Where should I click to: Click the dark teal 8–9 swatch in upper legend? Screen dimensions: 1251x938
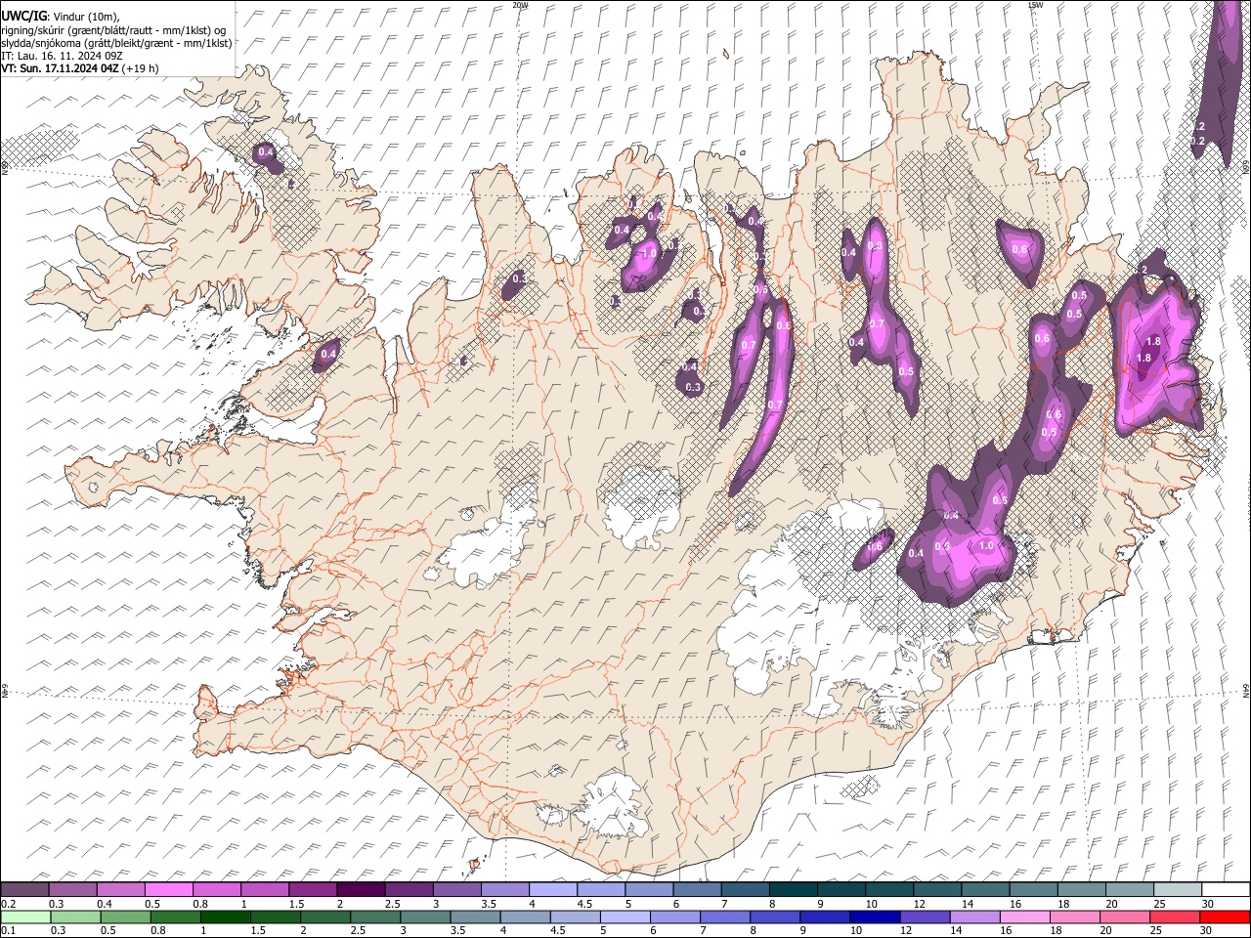pyautogui.click(x=793, y=889)
